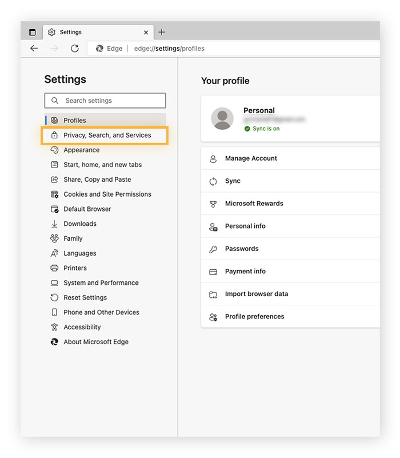
Task: Click the vertical tabs icon at top left
Action: pos(33,32)
